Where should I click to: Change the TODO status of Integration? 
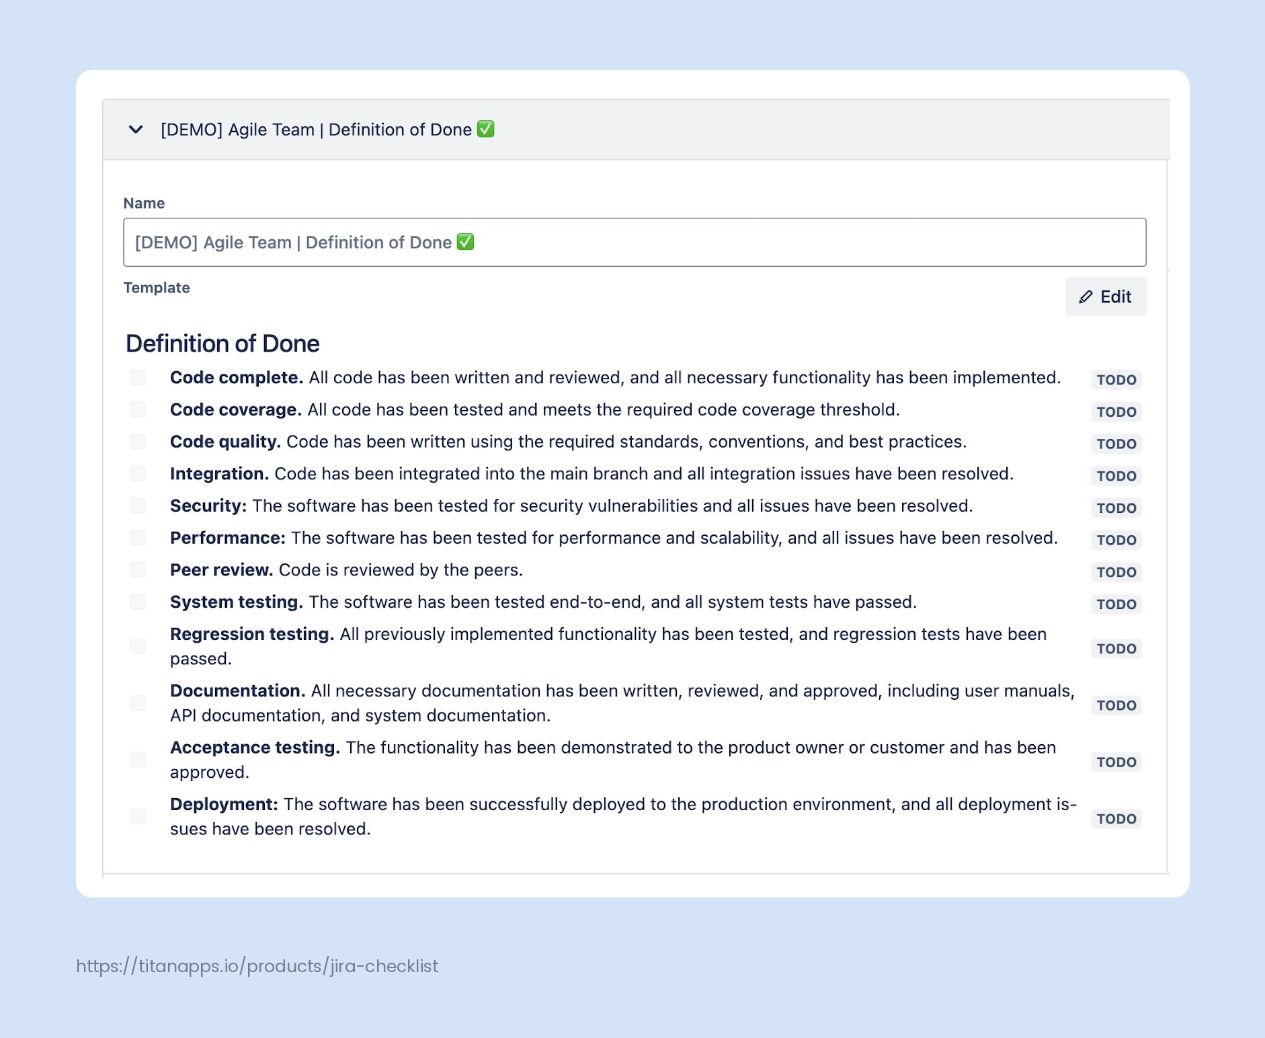tap(1116, 476)
